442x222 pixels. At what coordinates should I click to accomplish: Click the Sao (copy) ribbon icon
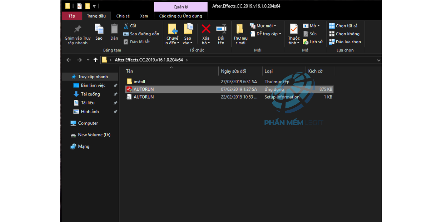[x=99, y=29]
